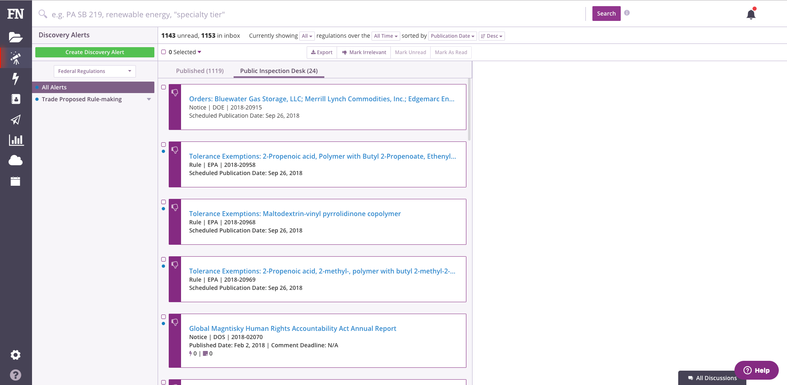Open Orders: Bluewater Gas Storage link
This screenshot has height=385, width=787.
pos(322,99)
